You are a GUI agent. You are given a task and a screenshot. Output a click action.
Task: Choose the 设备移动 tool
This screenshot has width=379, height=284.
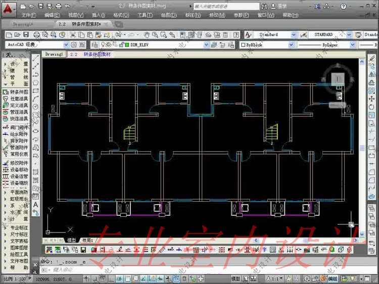[x=19, y=170]
